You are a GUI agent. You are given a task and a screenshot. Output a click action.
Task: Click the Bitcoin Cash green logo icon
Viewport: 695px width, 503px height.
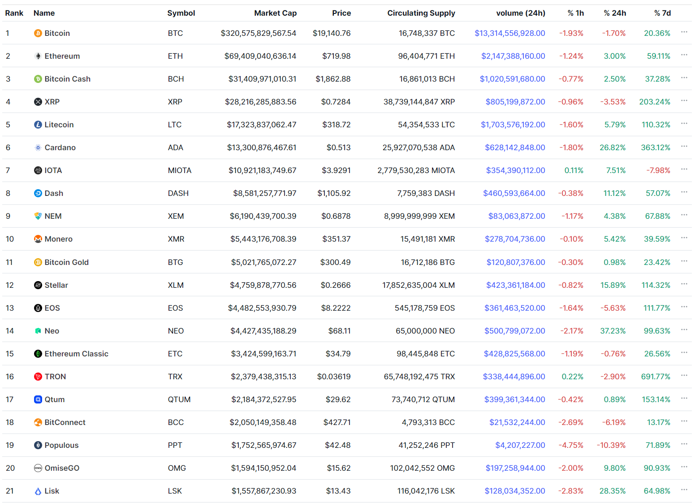(38, 79)
